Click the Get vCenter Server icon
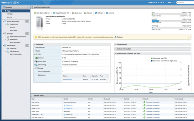 [35, 13]
